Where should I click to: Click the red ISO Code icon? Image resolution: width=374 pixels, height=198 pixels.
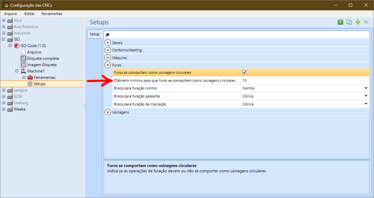(x=17, y=46)
